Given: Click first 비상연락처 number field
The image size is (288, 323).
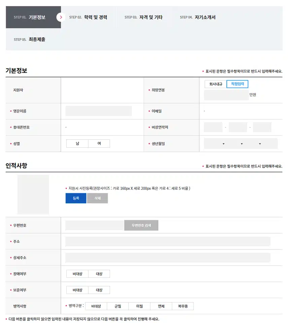Looking at the screenshot, I should 213,127.
